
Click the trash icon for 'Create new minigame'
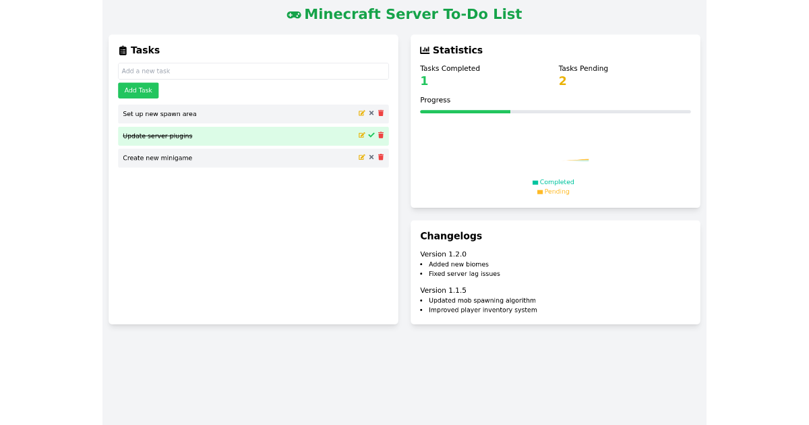(x=380, y=157)
